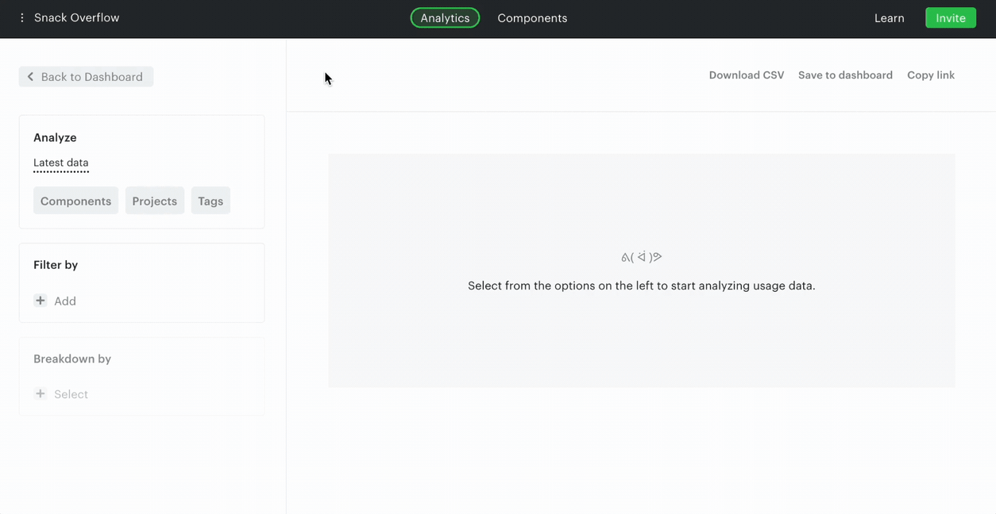
Task: Click the plus icon under Breakdown by
Action: pyautogui.click(x=40, y=393)
